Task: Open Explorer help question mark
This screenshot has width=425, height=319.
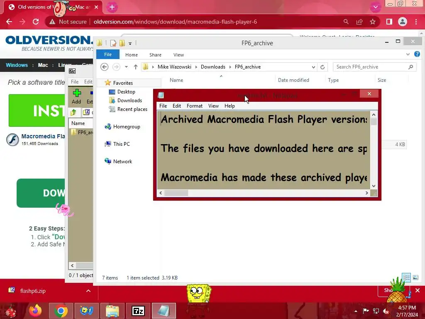Action: point(417,54)
